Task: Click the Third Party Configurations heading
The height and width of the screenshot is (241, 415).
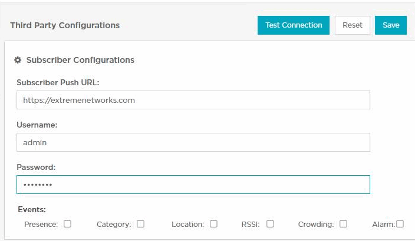Action: 65,25
